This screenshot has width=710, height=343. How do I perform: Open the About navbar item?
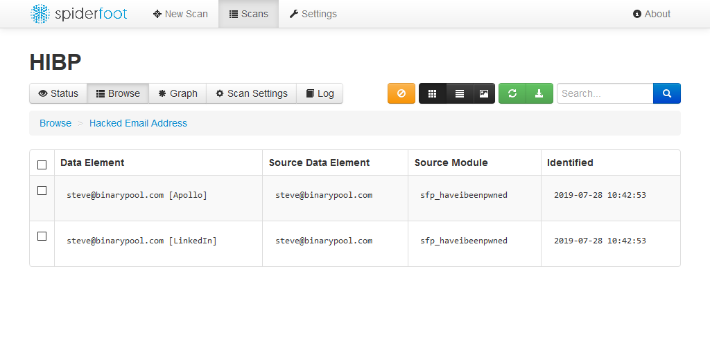click(652, 14)
